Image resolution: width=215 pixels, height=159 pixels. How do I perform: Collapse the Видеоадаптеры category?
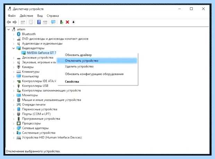coord(14,48)
